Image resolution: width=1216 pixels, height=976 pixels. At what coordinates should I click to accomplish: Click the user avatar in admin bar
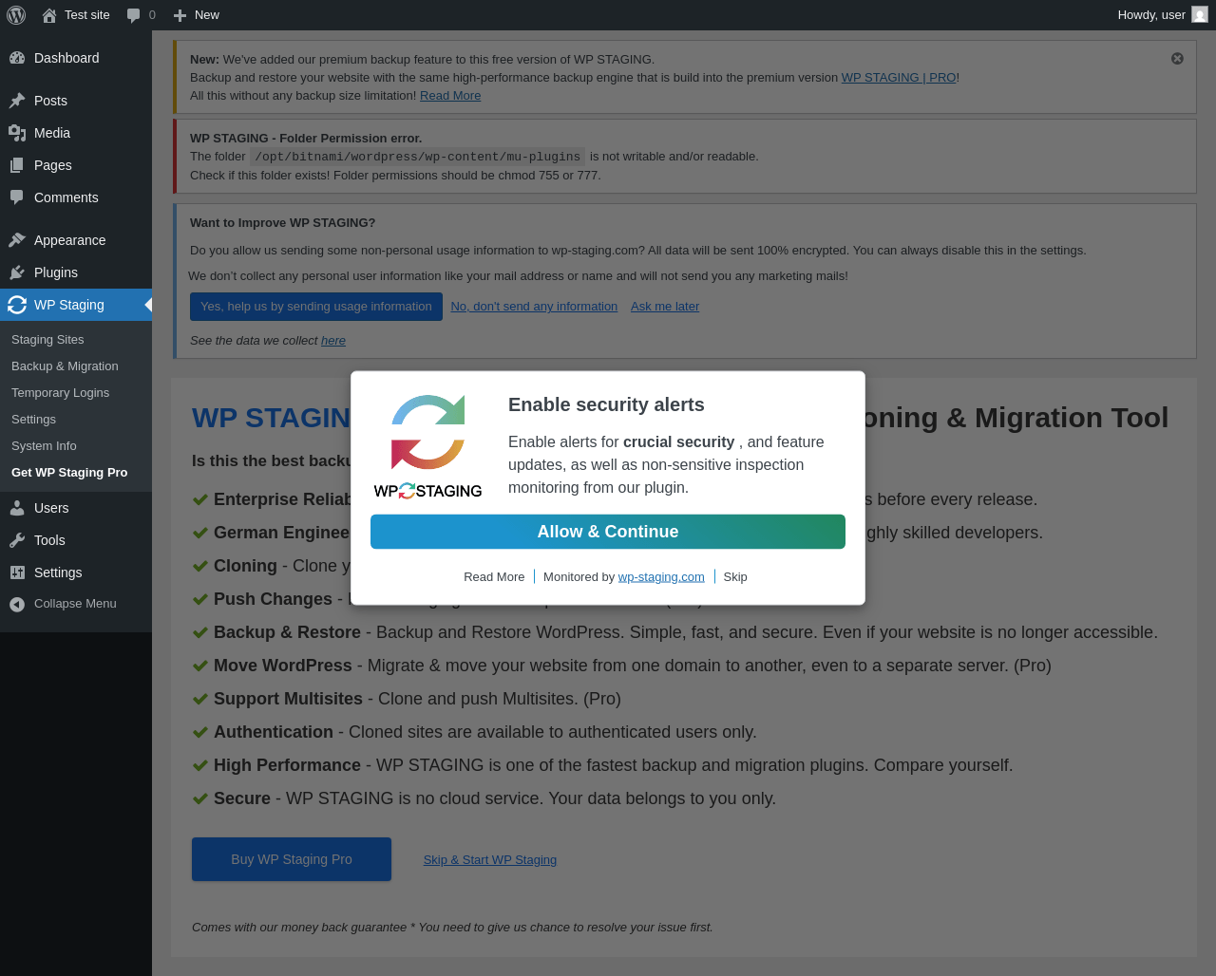point(1200,14)
